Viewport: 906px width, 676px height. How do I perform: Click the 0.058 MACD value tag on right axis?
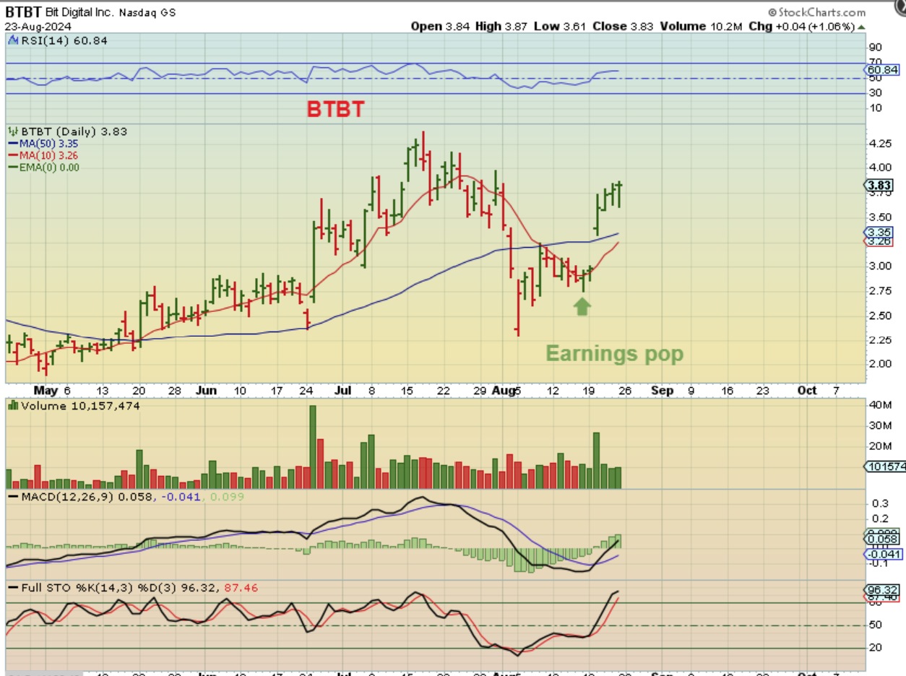[882, 539]
